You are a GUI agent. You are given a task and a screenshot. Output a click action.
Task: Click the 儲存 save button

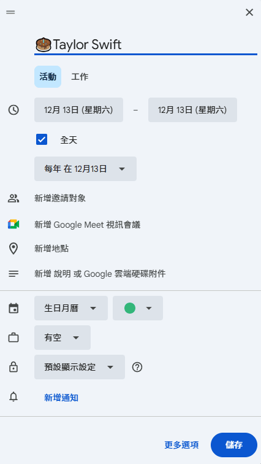[x=234, y=445]
